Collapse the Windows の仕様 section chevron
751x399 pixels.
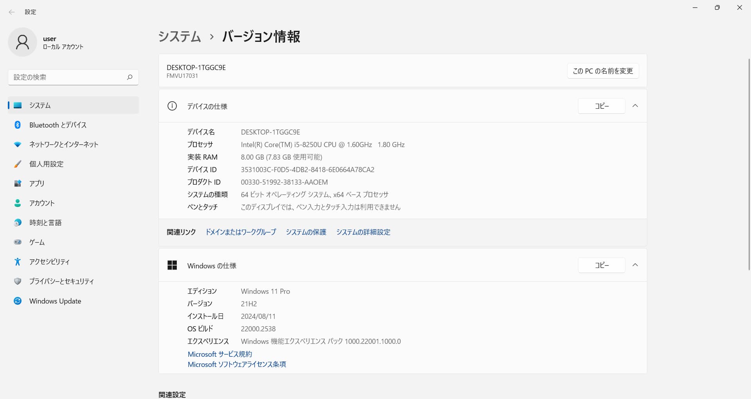coord(635,265)
